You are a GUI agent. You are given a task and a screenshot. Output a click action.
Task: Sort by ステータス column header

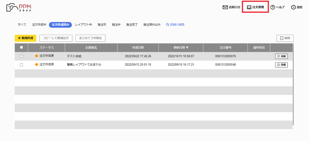click(46, 48)
